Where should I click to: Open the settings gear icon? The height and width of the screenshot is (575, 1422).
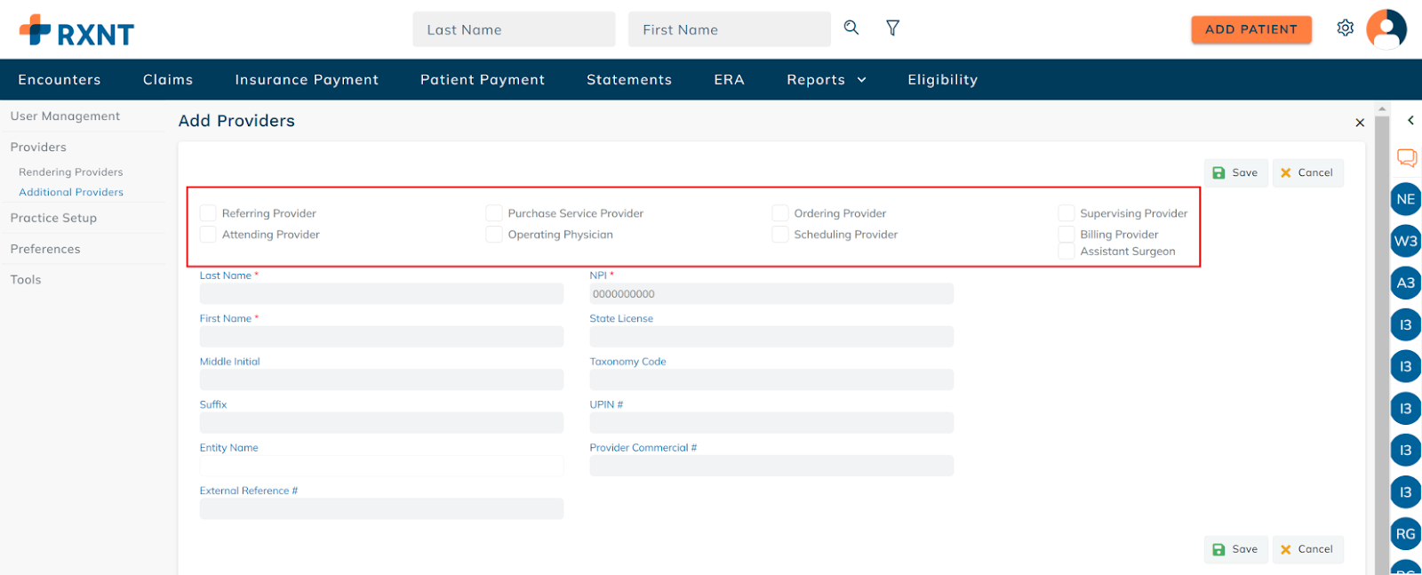(x=1345, y=28)
